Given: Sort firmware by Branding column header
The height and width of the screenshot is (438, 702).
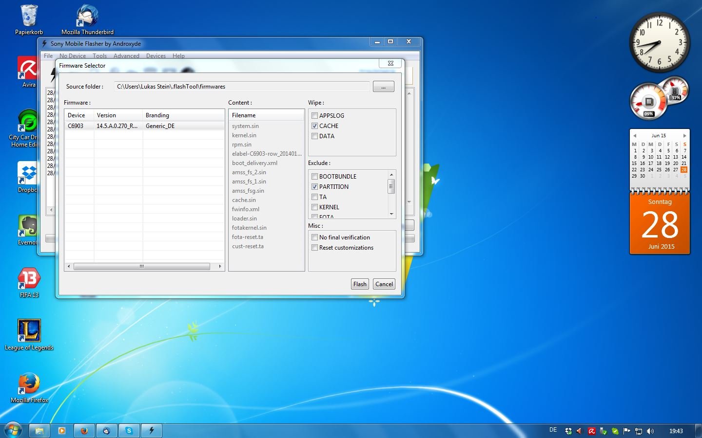Looking at the screenshot, I should 183,115.
